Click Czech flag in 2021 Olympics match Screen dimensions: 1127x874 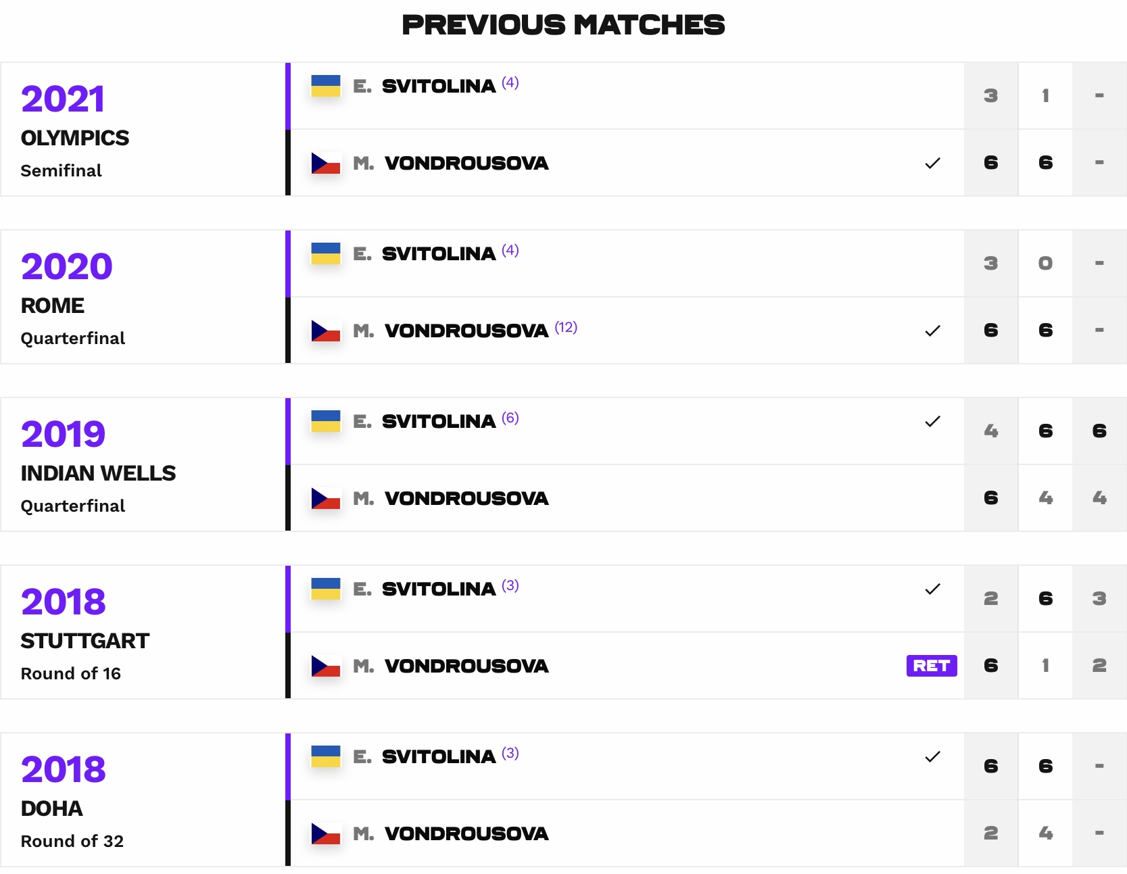click(325, 163)
